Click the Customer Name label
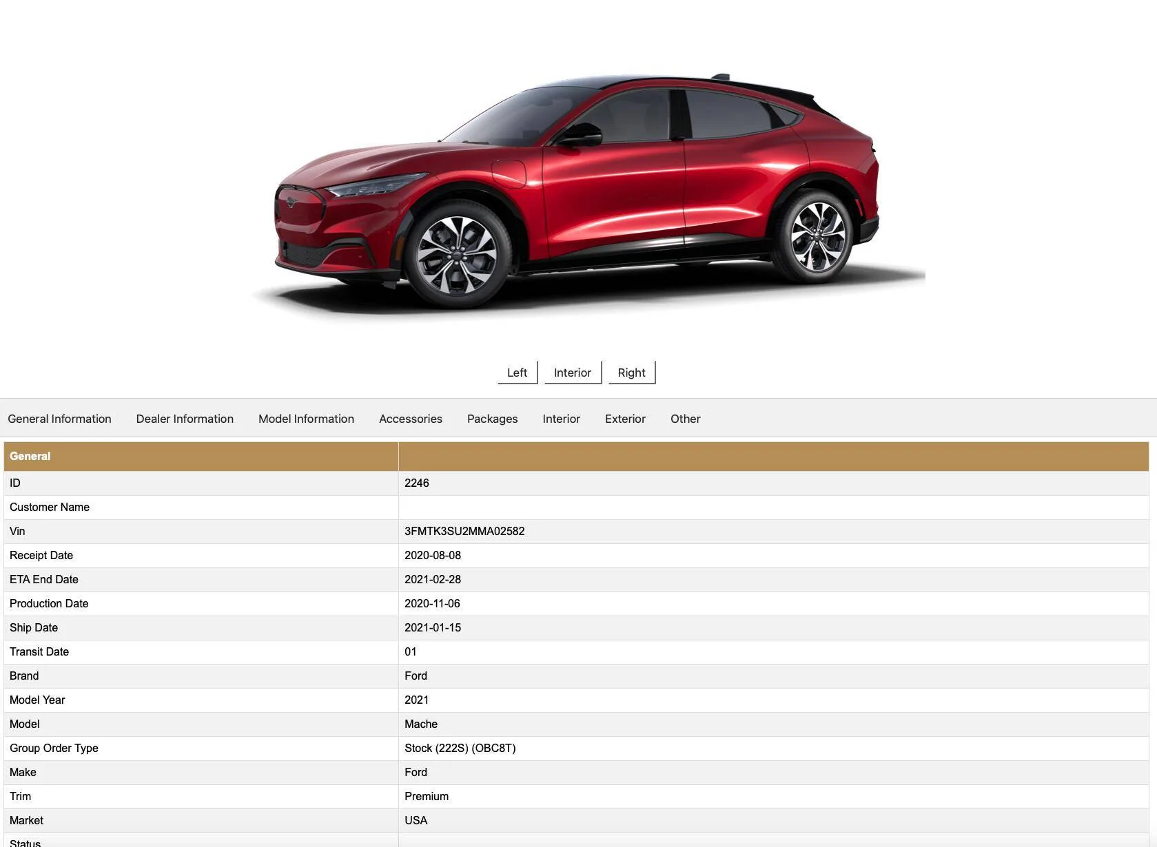Screen dimensions: 1157x847 click(50, 507)
